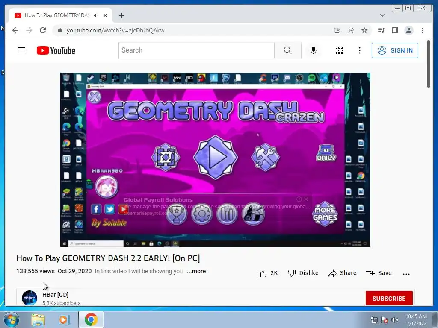
Task: Share this page from address bar
Action: [351, 30]
